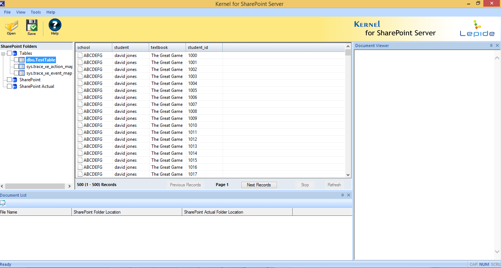
Task: Click the document icon in row 1005
Action: 80,90
